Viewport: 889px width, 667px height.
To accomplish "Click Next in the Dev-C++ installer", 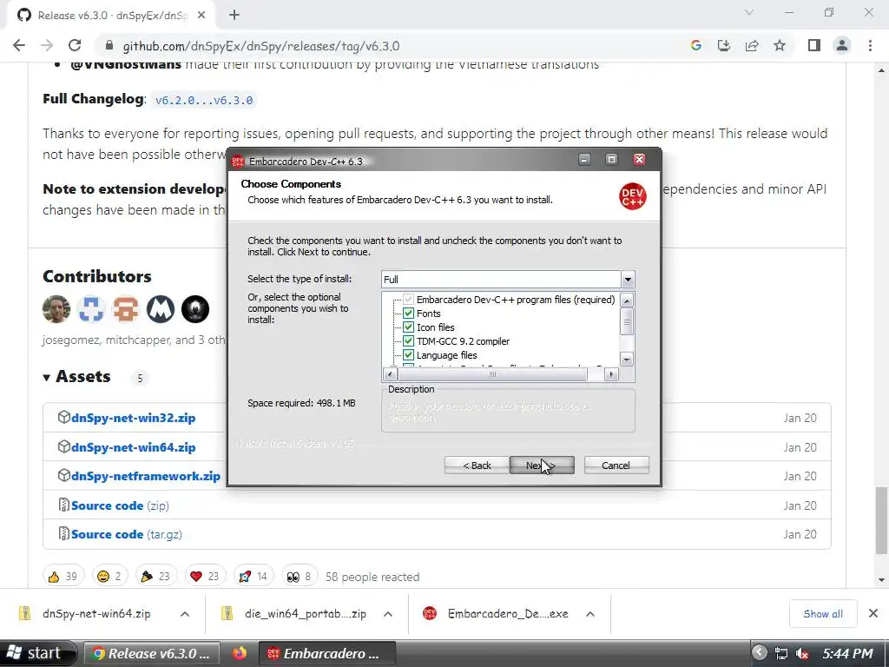I will point(542,466).
